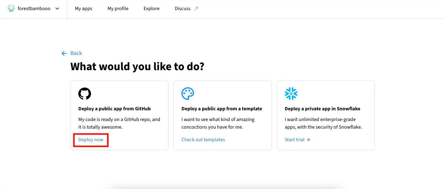The height and width of the screenshot is (189, 444).
Task: Click the Start trial link
Action: [x=295, y=140]
